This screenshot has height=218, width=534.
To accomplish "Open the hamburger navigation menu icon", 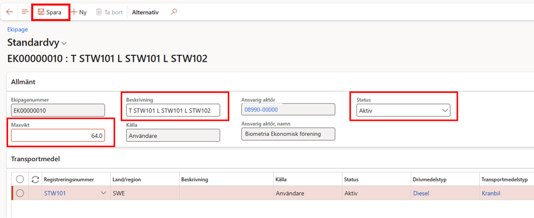I will [x=25, y=12].
